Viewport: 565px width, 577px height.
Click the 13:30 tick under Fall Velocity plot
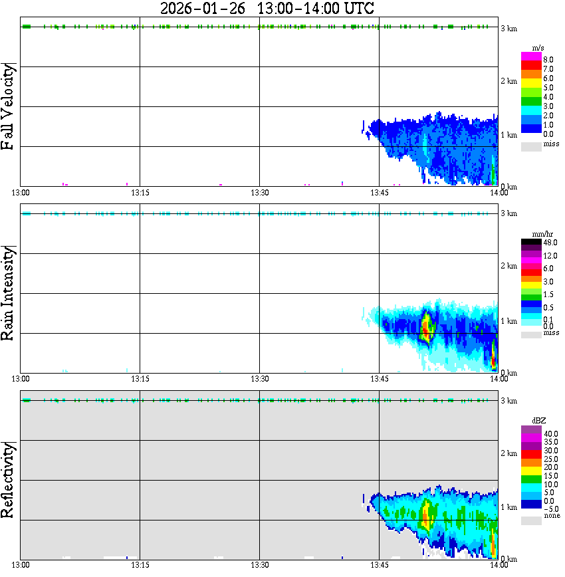[x=259, y=193]
